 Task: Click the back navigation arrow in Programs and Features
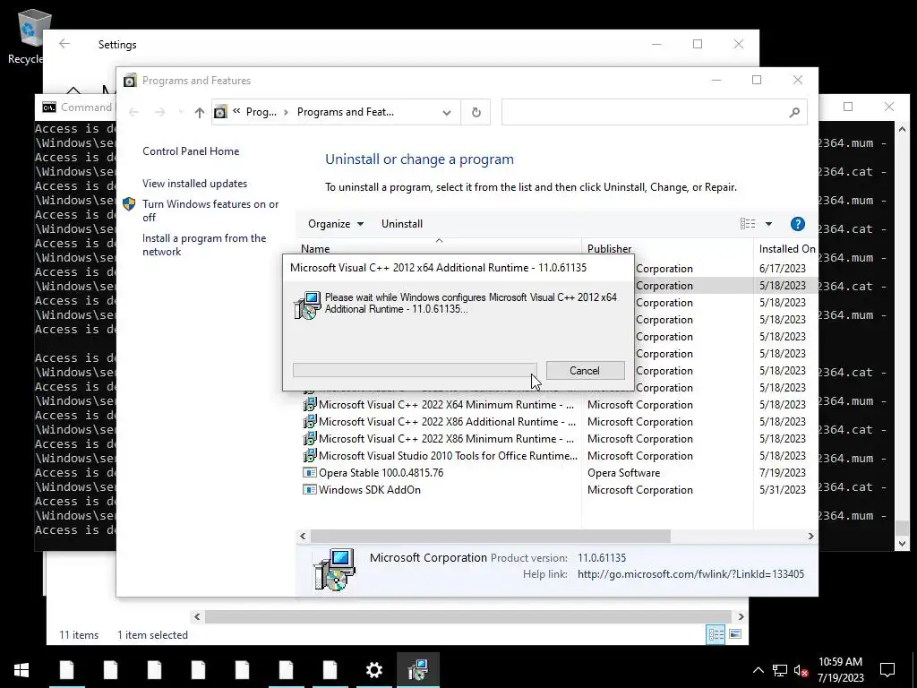click(133, 112)
